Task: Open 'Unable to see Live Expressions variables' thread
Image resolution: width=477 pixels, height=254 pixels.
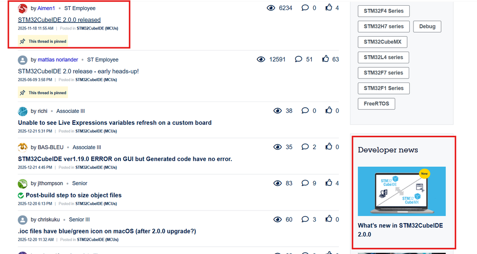Action: tap(115, 123)
